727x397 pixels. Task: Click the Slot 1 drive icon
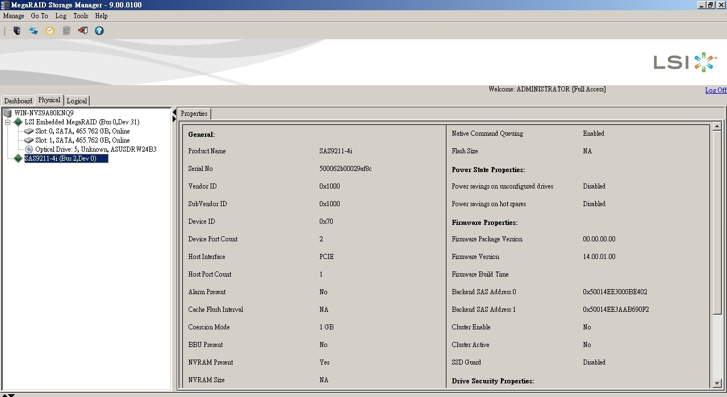[29, 140]
